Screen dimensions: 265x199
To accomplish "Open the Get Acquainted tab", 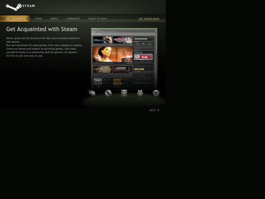I will coord(16,19).
